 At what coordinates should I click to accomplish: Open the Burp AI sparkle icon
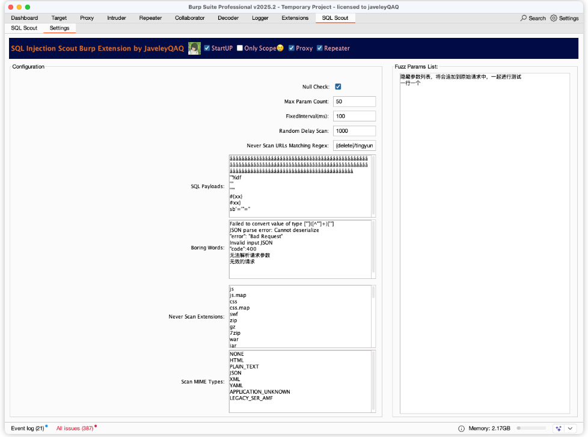point(559,429)
